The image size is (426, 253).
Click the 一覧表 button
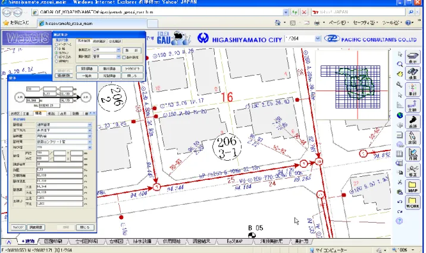[x=87, y=76]
